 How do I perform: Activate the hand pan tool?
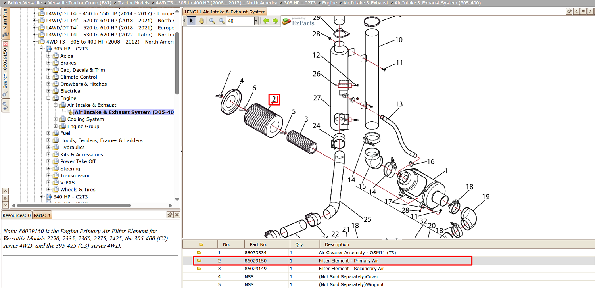201,21
